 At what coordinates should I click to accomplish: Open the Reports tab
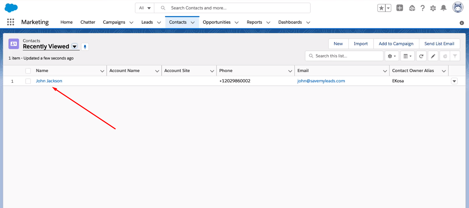254,22
